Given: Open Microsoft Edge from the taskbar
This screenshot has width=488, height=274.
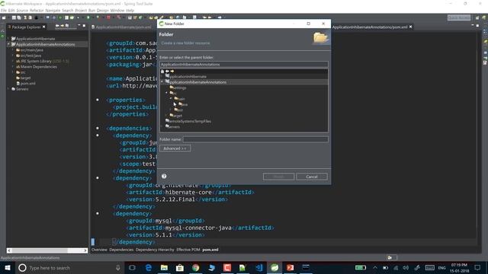Looking at the screenshot, I should [149, 268].
